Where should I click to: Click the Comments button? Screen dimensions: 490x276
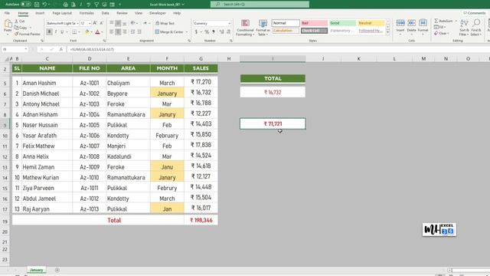tap(475, 13)
